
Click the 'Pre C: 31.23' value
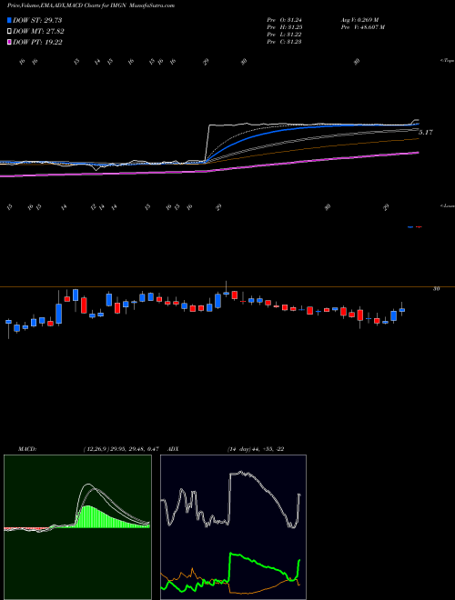284,42
